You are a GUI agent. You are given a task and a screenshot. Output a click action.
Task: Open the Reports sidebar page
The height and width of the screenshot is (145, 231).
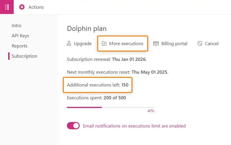tap(19, 46)
